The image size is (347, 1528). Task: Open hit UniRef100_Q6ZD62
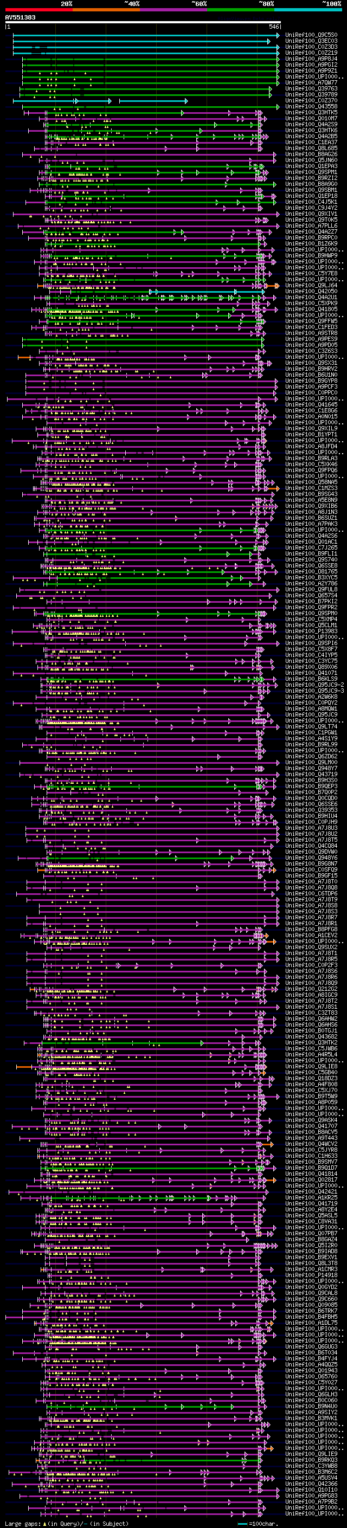[x=311, y=756]
